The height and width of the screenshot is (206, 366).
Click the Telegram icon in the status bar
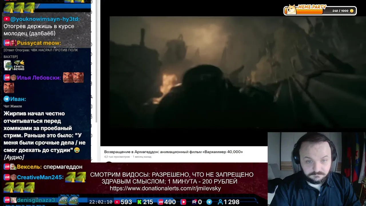pos(209,202)
